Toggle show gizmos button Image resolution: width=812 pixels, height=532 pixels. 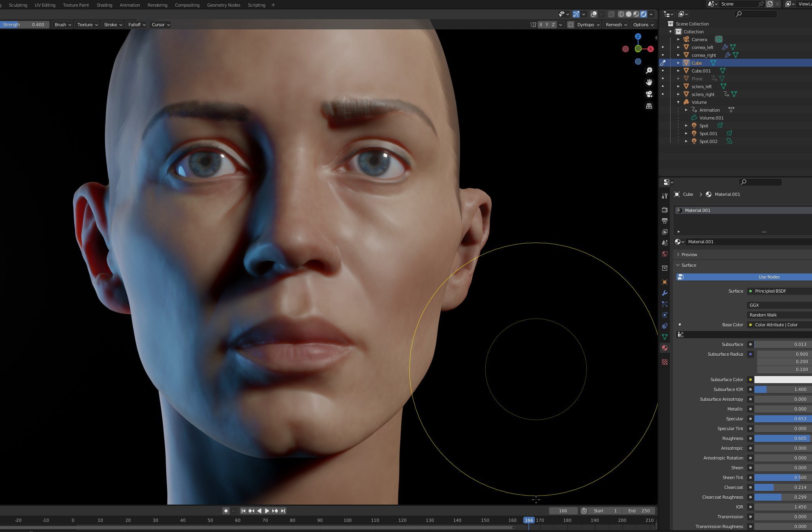tap(576, 14)
